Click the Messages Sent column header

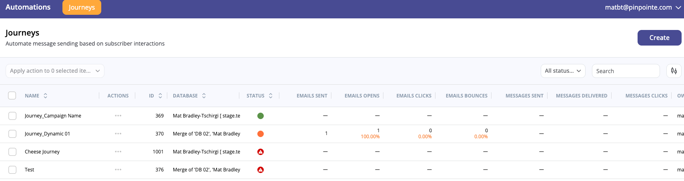[524, 96]
